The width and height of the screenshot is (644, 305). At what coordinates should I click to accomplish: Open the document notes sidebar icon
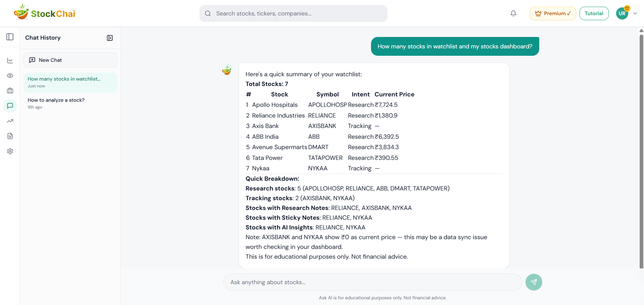(10, 136)
